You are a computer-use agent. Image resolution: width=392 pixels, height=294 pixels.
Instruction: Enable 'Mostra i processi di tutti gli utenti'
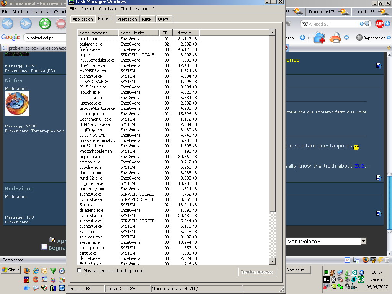point(80,271)
